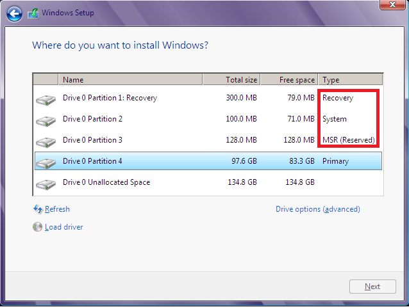409x307 pixels.
Task: Select Drive 0 Partition 4 row
Action: click(x=208, y=161)
